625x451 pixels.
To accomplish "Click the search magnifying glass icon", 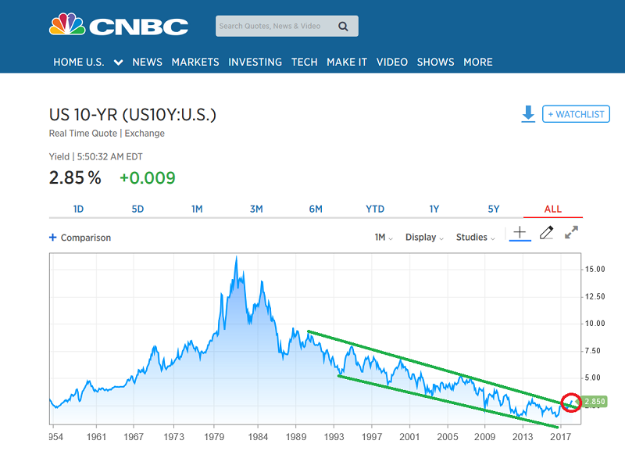I will click(x=343, y=27).
